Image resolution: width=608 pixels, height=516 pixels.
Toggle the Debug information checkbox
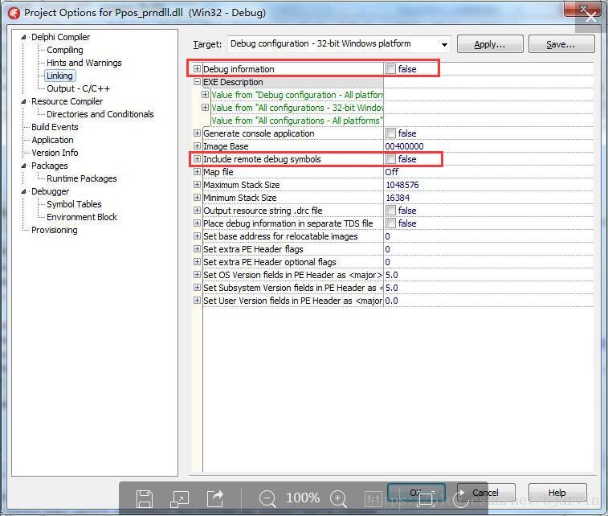390,68
